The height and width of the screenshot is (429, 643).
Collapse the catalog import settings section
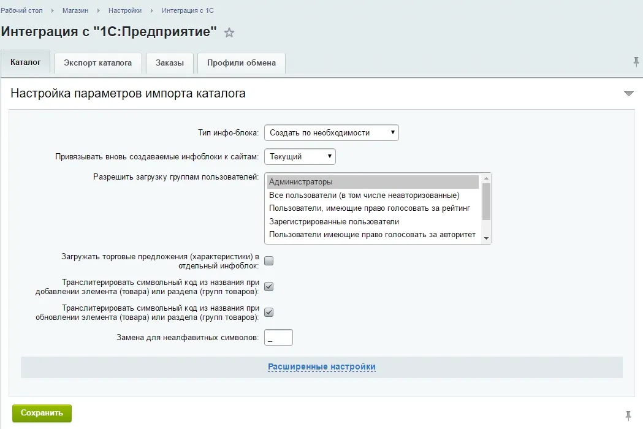[629, 94]
